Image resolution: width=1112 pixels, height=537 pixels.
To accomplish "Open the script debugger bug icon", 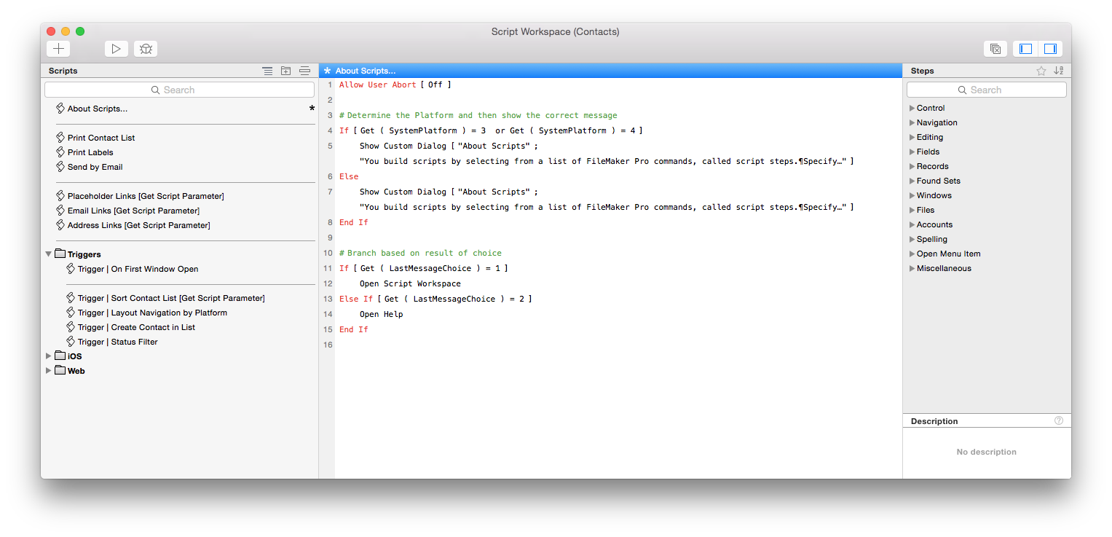I will 146,49.
